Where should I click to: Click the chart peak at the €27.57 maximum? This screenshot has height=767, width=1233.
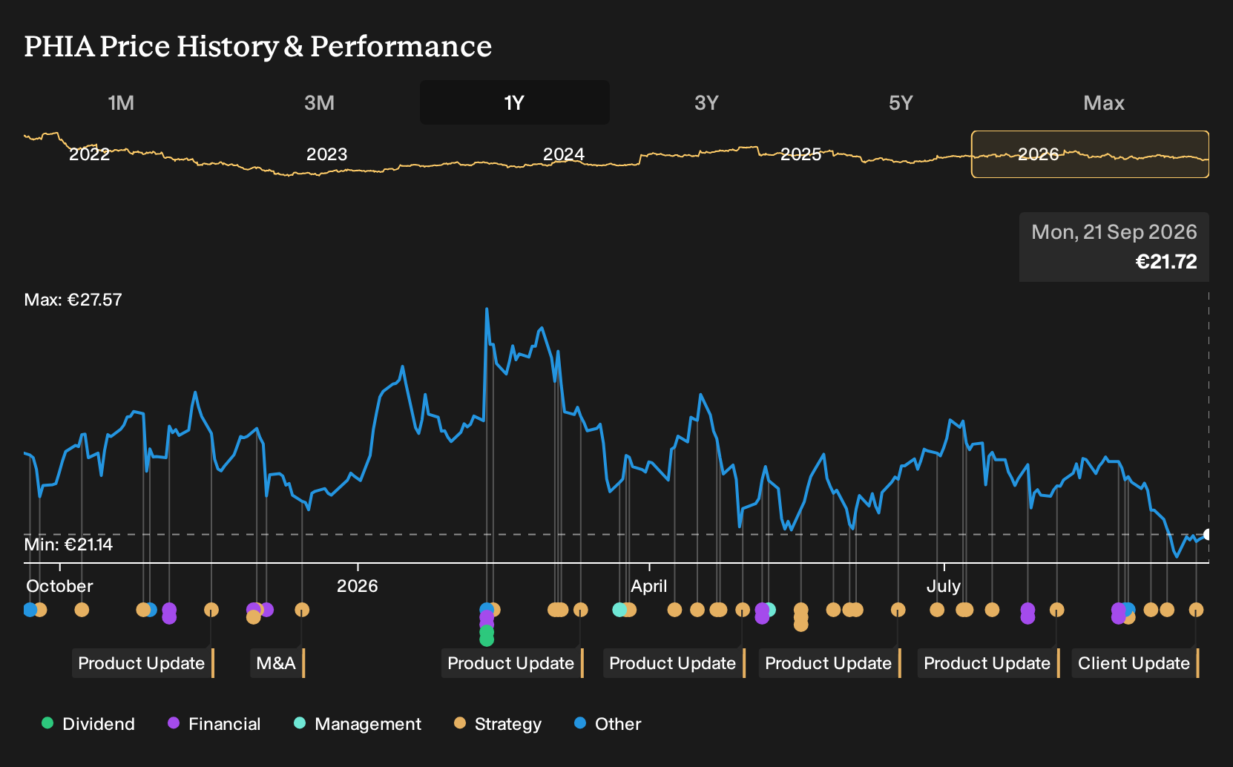pos(487,309)
